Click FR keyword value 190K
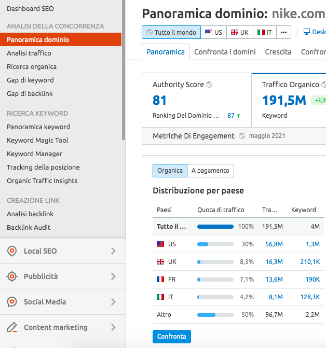Screen dimensions: 326x348 pos(313,279)
